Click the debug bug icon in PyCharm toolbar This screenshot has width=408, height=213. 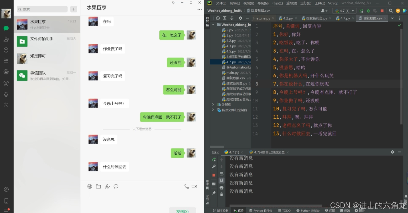click(x=368, y=11)
